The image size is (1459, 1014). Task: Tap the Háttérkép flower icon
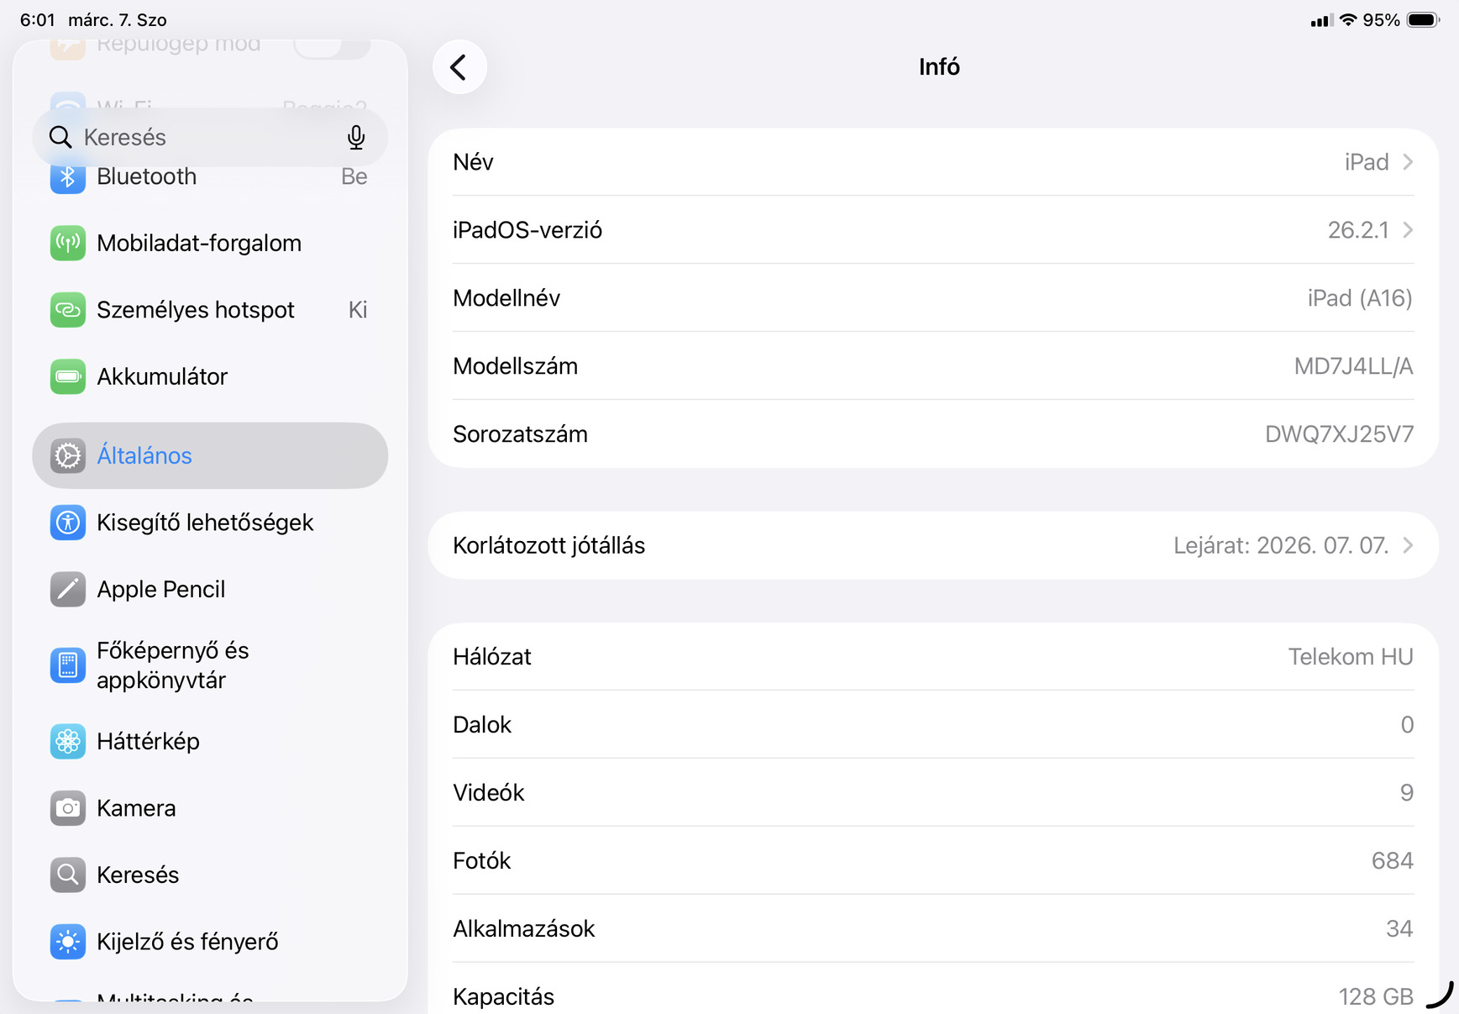[x=67, y=742]
